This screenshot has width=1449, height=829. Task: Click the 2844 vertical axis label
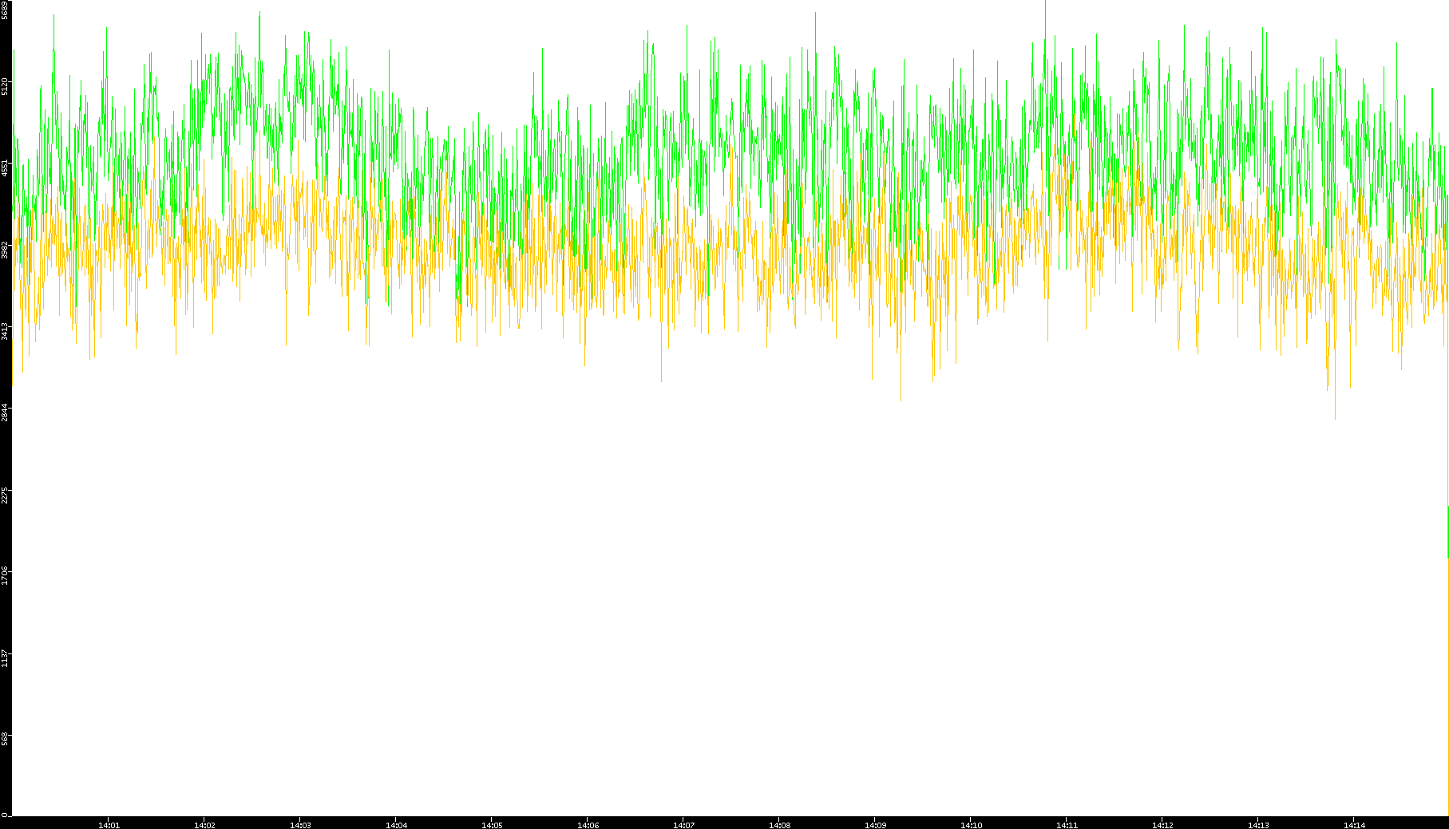[x=5, y=413]
